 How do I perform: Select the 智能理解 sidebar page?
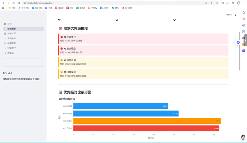[23, 29]
